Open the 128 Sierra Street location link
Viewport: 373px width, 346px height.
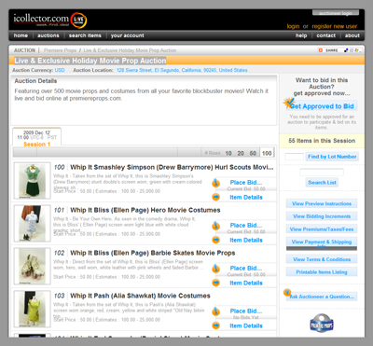click(x=182, y=70)
